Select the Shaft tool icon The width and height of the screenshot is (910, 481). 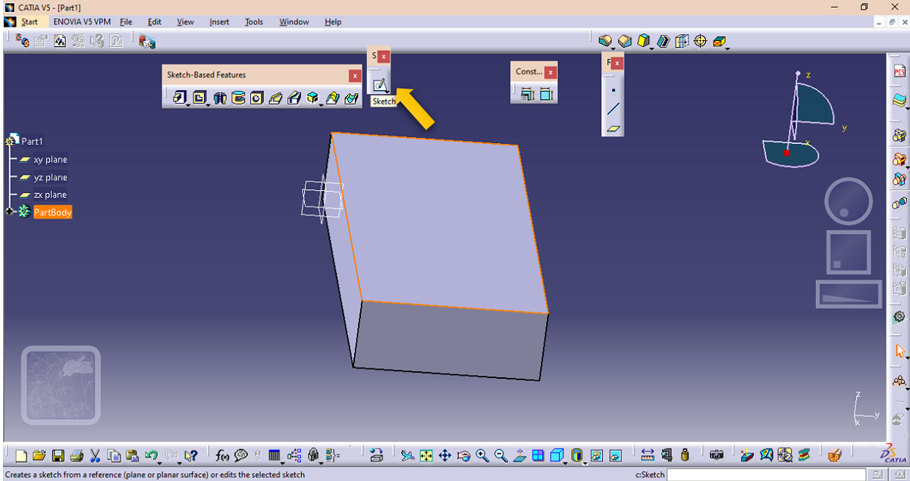point(220,98)
